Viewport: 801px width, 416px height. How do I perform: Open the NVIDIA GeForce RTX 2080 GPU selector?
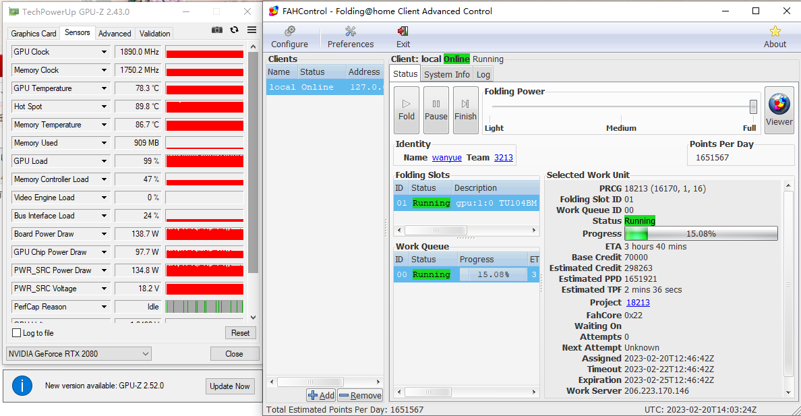[x=79, y=354]
